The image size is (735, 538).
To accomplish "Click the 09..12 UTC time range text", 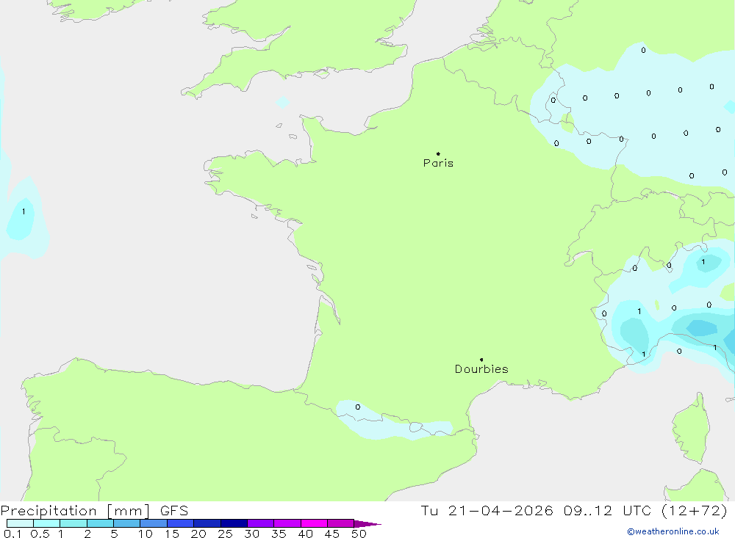I will pyautogui.click(x=608, y=510).
